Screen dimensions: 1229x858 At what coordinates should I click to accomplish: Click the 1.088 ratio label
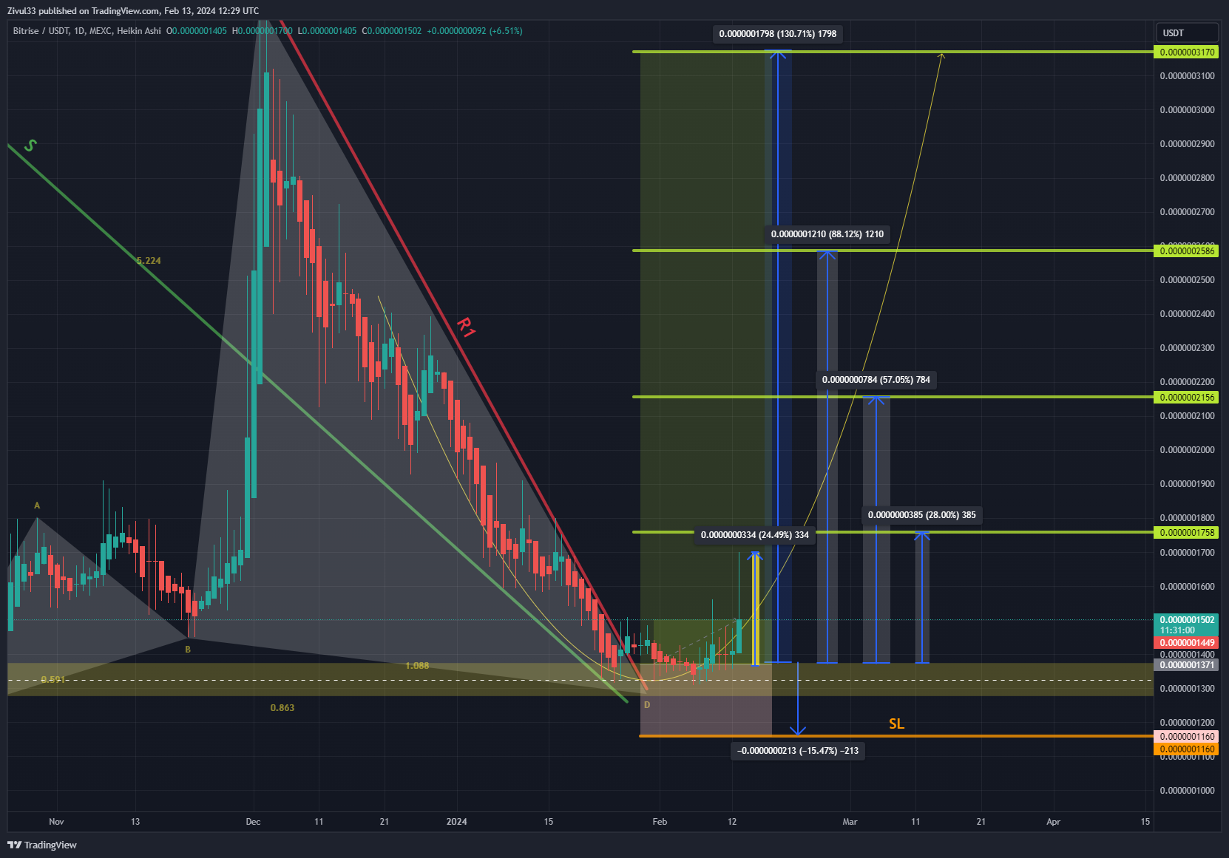(417, 666)
